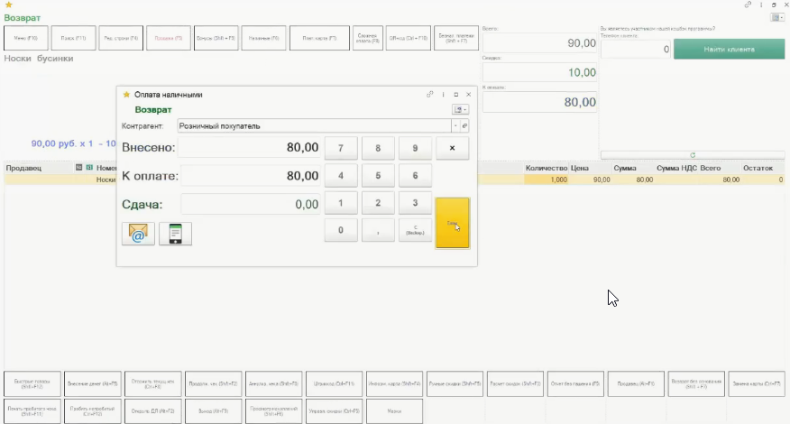Click the C (Backspace) keypad button
Screen dimensions: 790x424
(x=415, y=230)
